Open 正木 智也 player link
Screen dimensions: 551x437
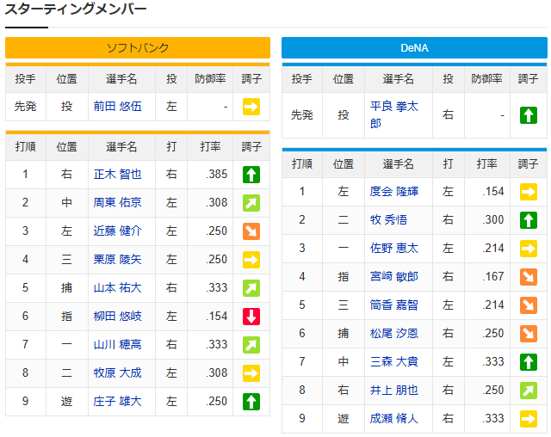pyautogui.click(x=117, y=174)
